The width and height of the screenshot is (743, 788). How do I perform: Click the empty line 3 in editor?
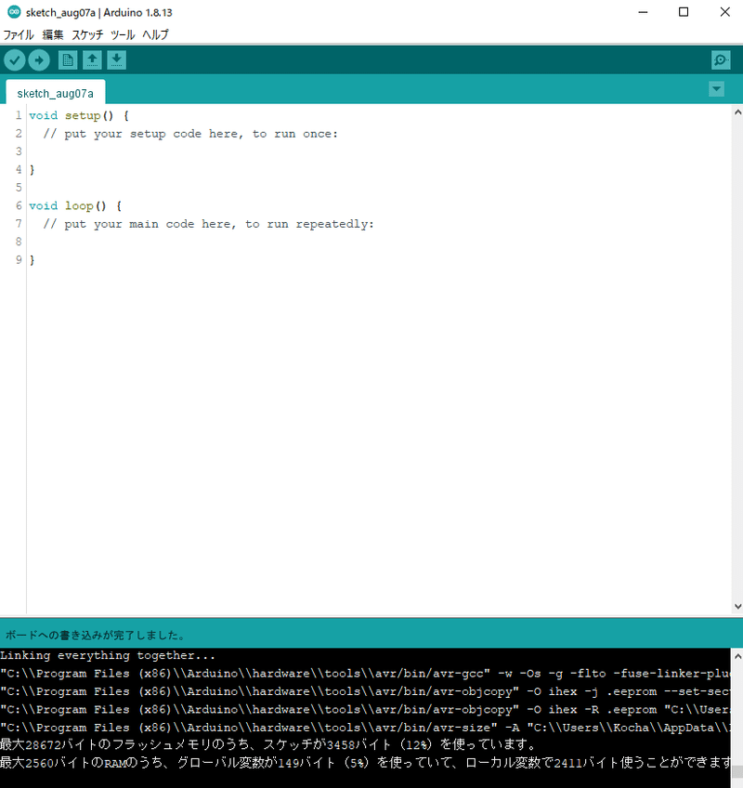[x=379, y=151]
